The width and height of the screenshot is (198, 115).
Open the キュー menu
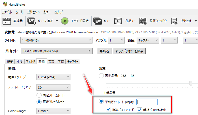point(47,12)
